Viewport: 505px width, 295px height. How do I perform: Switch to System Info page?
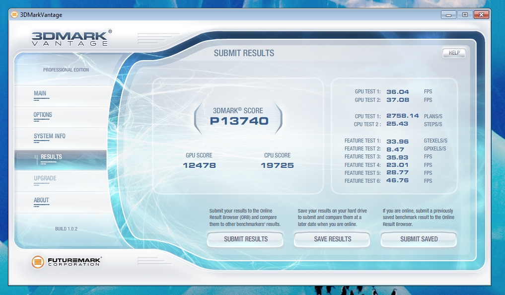[x=49, y=136]
